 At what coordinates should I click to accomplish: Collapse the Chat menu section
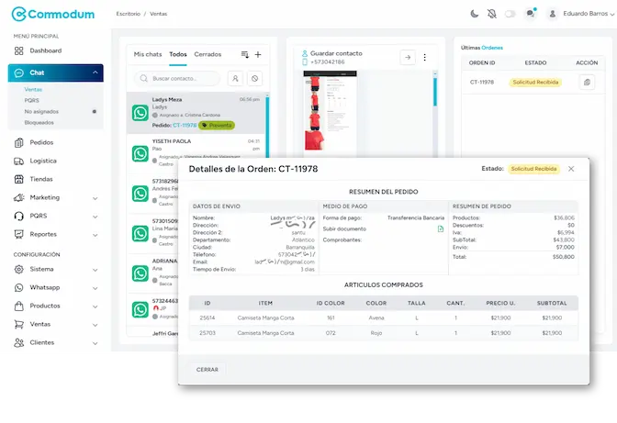click(x=95, y=72)
